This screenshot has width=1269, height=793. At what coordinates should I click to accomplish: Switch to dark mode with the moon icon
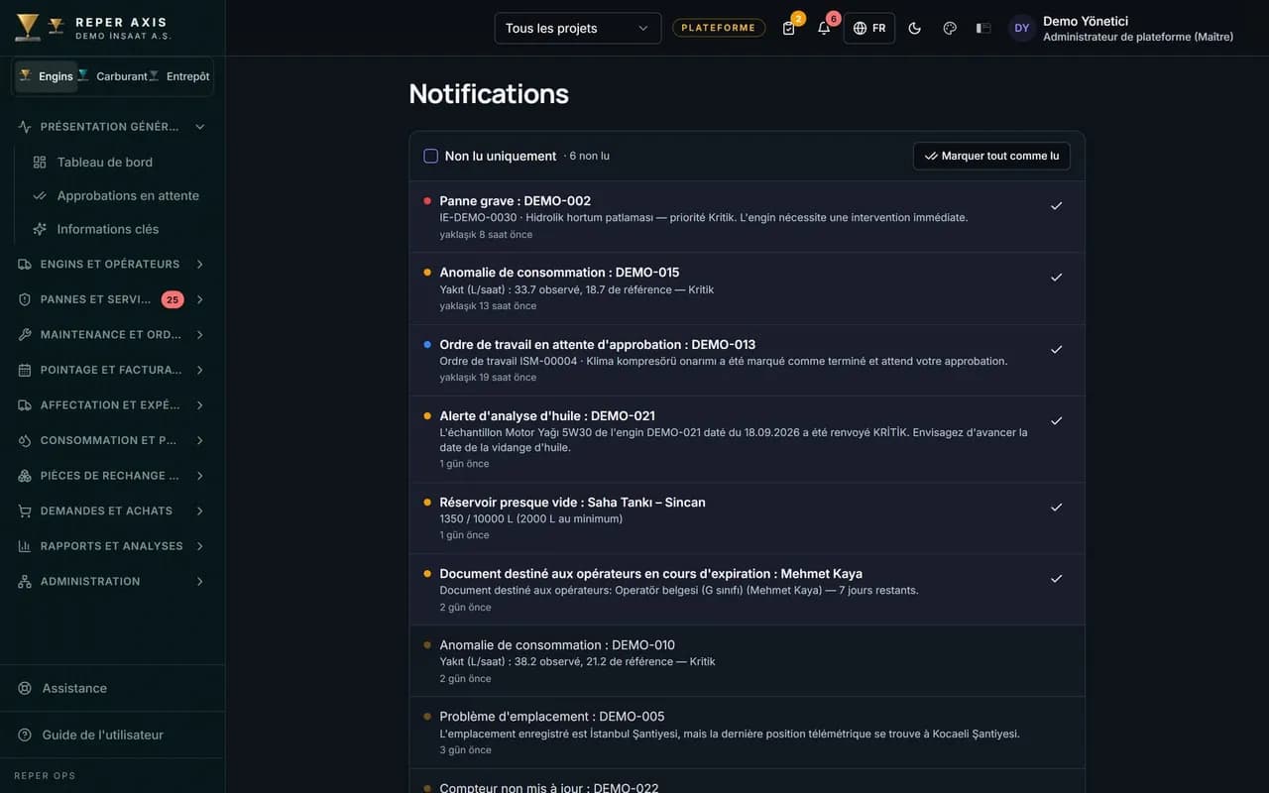point(915,28)
